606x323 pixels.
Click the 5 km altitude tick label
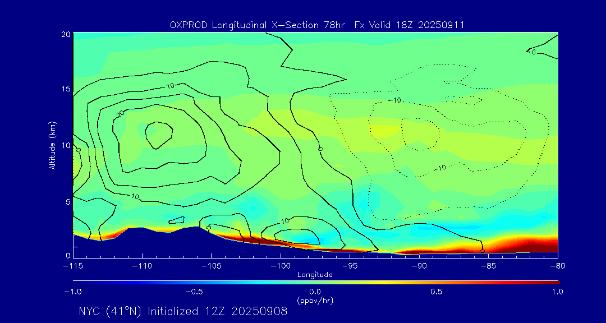pyautogui.click(x=67, y=201)
